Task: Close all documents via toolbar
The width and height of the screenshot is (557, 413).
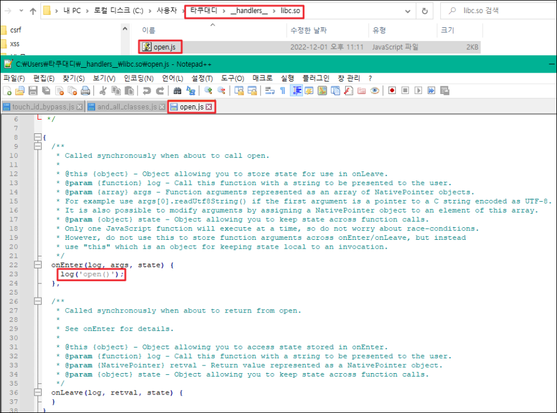Action: (x=73, y=91)
